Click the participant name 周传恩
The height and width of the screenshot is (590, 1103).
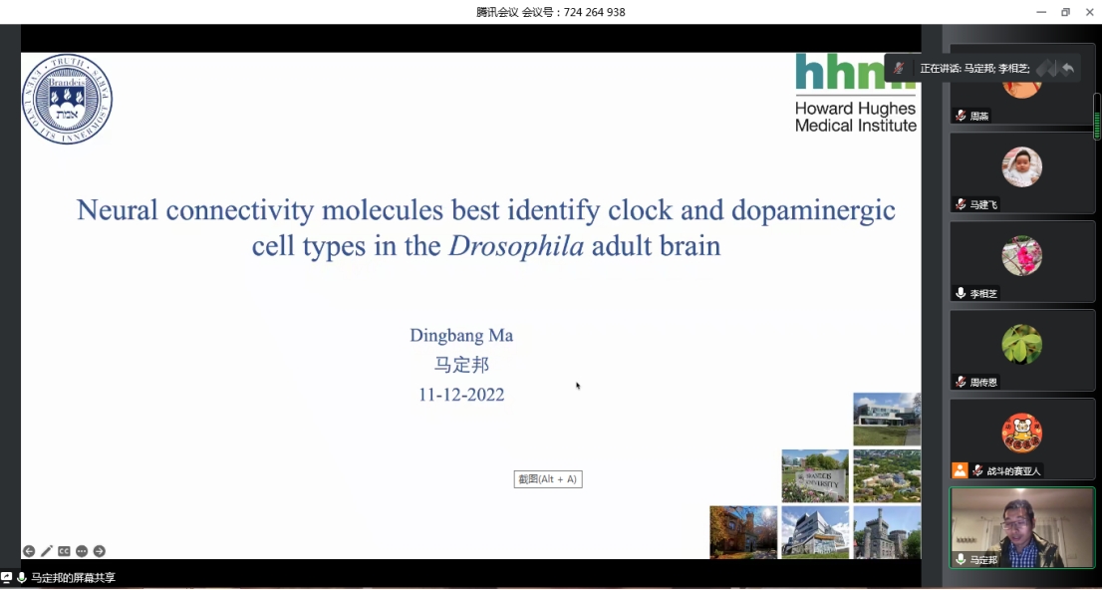coord(984,382)
